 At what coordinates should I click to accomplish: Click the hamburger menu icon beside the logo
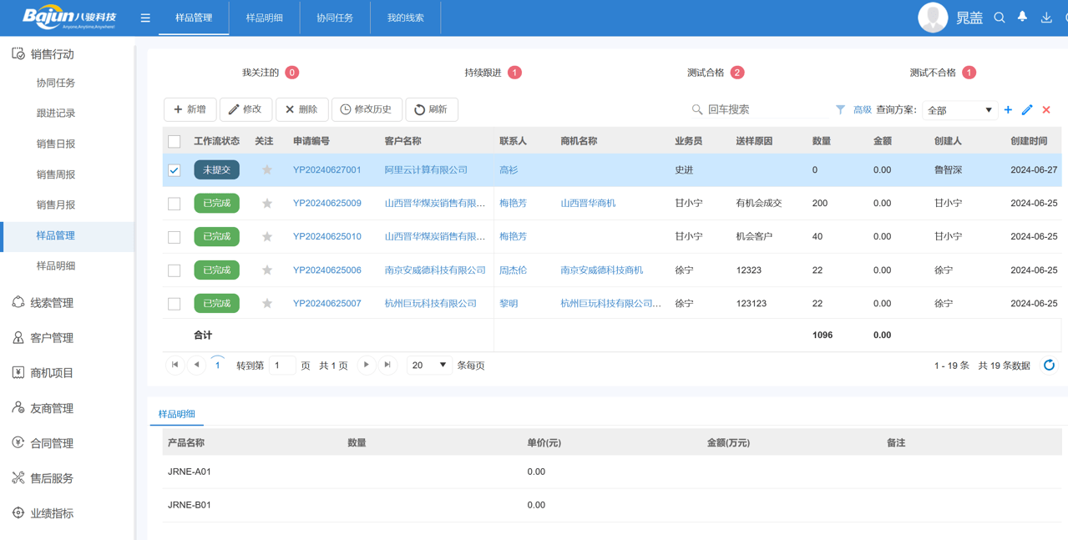click(x=144, y=17)
